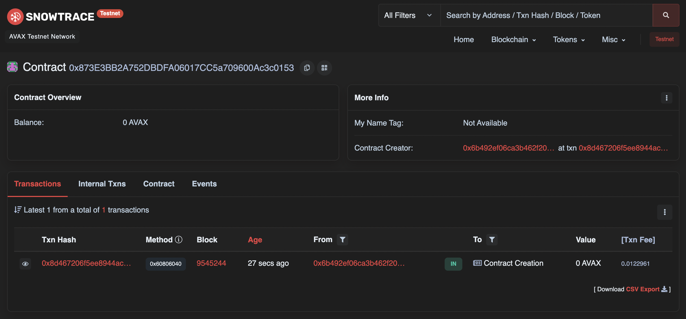
Task: Switch to the Internal Txns tab
Action: tap(102, 184)
